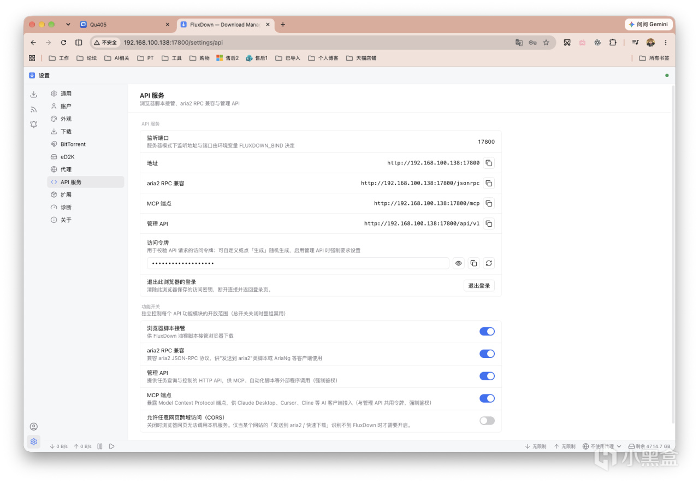Screen dimensions: 699x483
Task: Open the RSS feed view in left rail
Action: (34, 109)
